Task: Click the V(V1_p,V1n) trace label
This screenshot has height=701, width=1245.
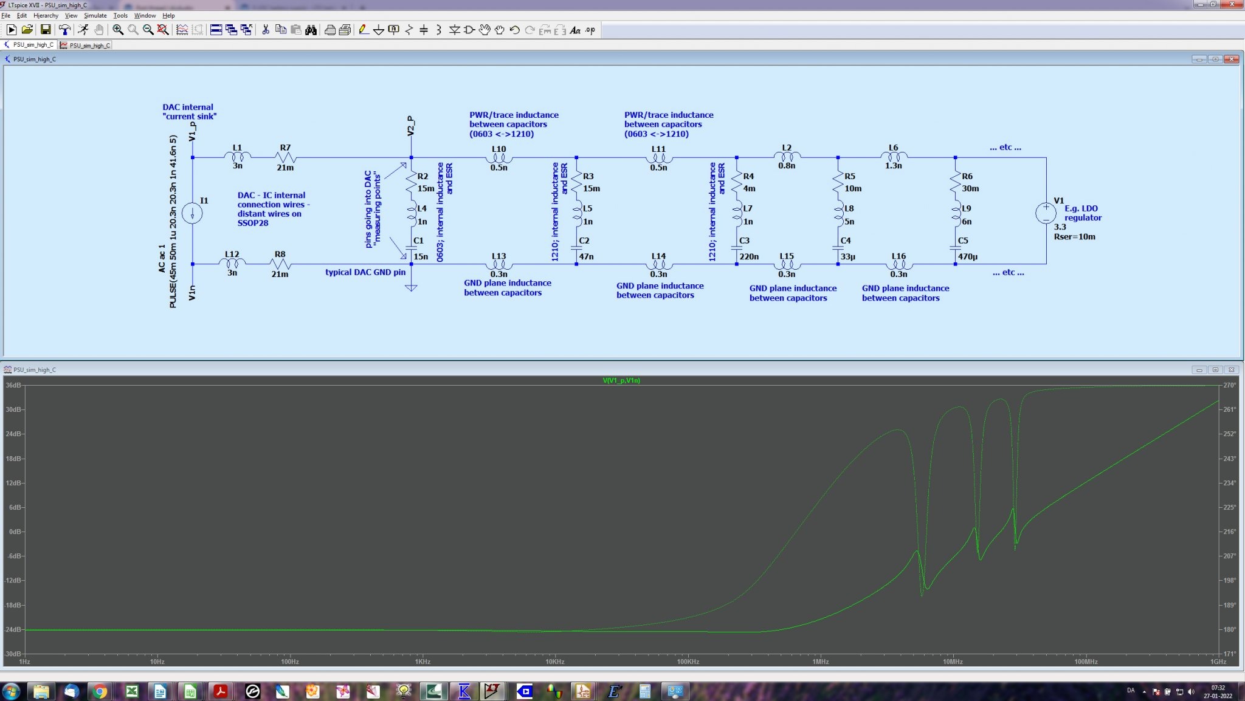Action: point(621,380)
